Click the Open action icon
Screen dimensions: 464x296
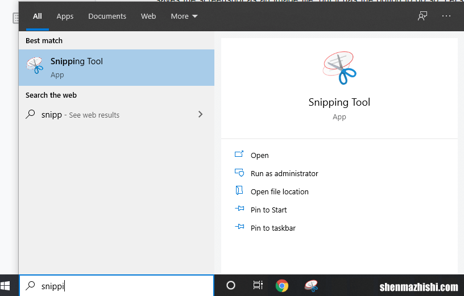coord(239,154)
